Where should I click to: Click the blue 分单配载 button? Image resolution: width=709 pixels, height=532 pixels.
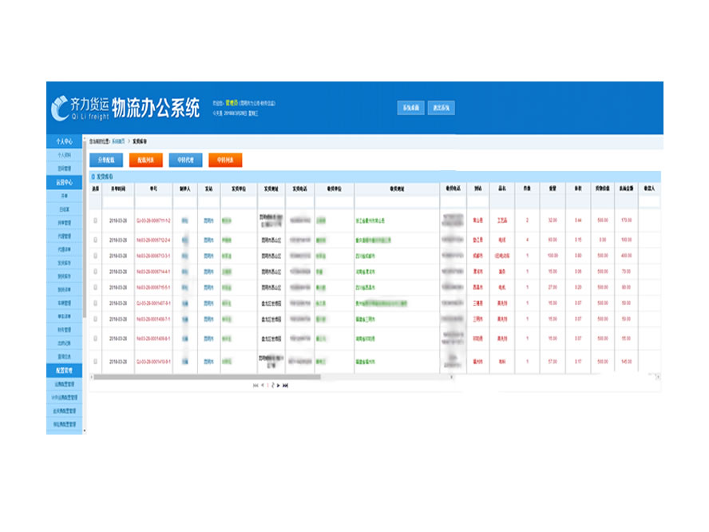point(106,160)
